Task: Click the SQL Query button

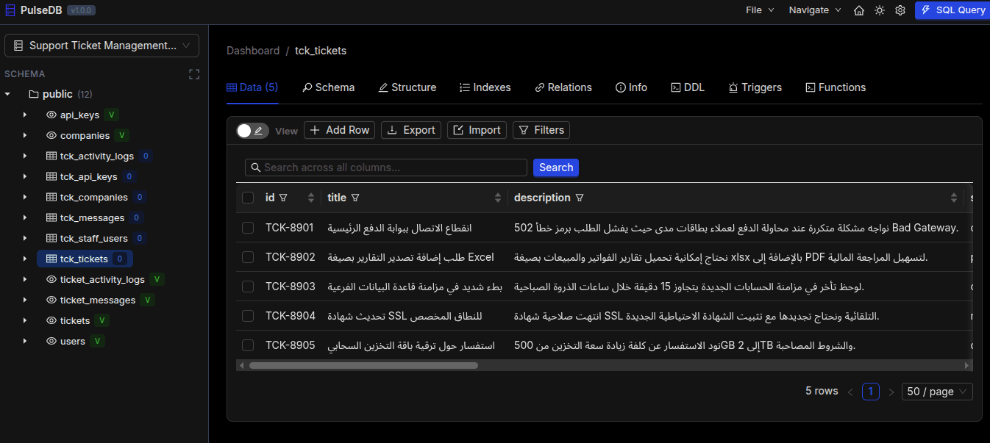Action: [x=952, y=10]
